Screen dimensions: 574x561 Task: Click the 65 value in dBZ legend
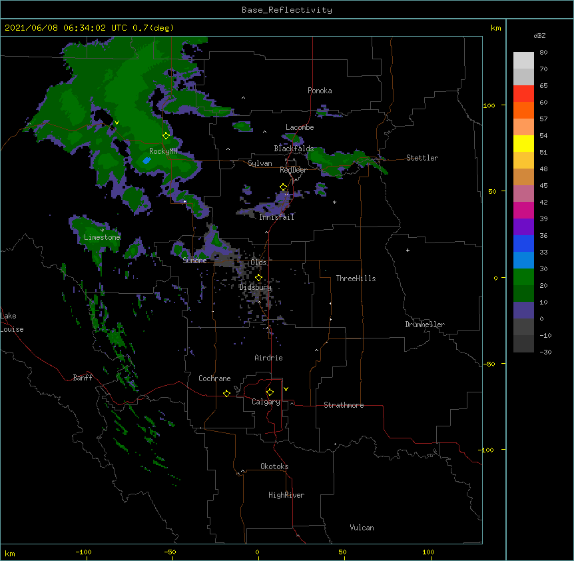click(543, 86)
